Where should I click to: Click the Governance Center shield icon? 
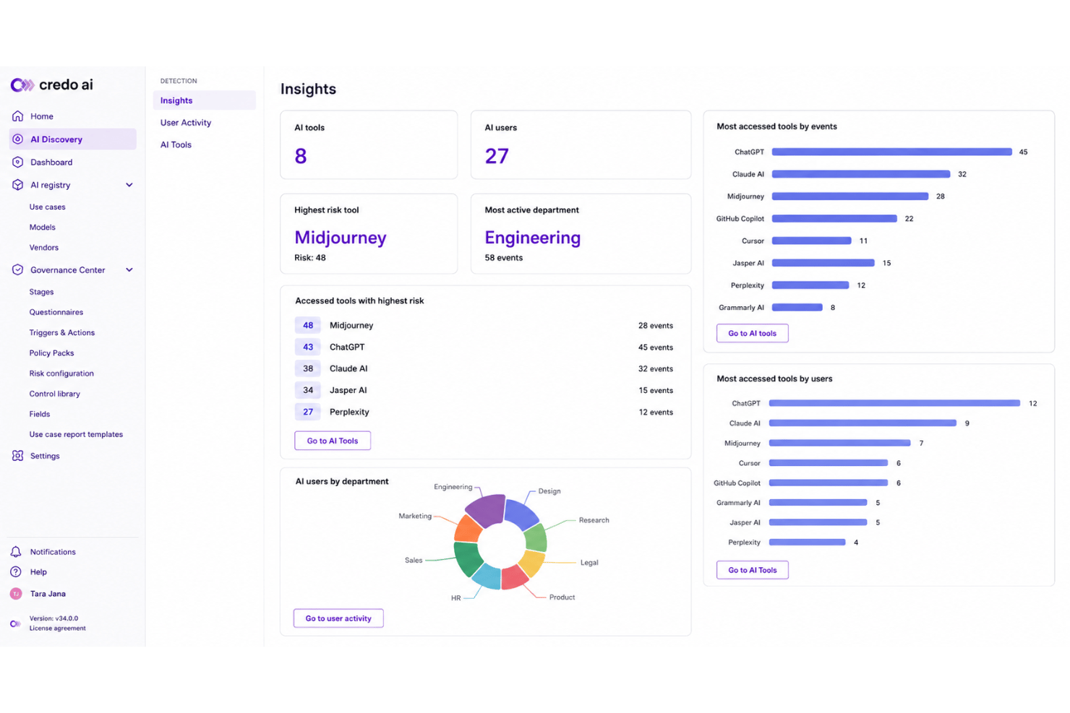[x=18, y=270]
